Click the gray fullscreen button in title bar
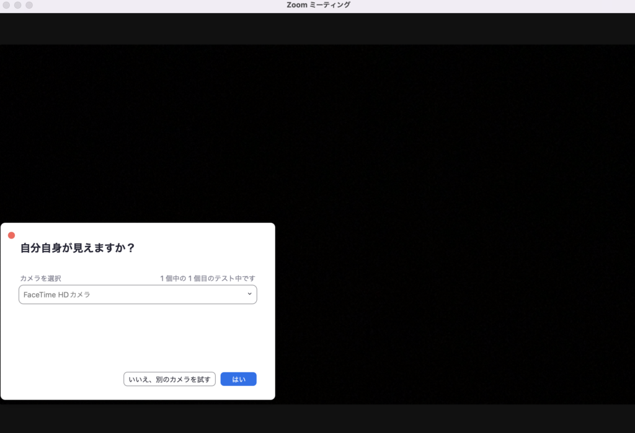635x433 pixels. (x=29, y=5)
